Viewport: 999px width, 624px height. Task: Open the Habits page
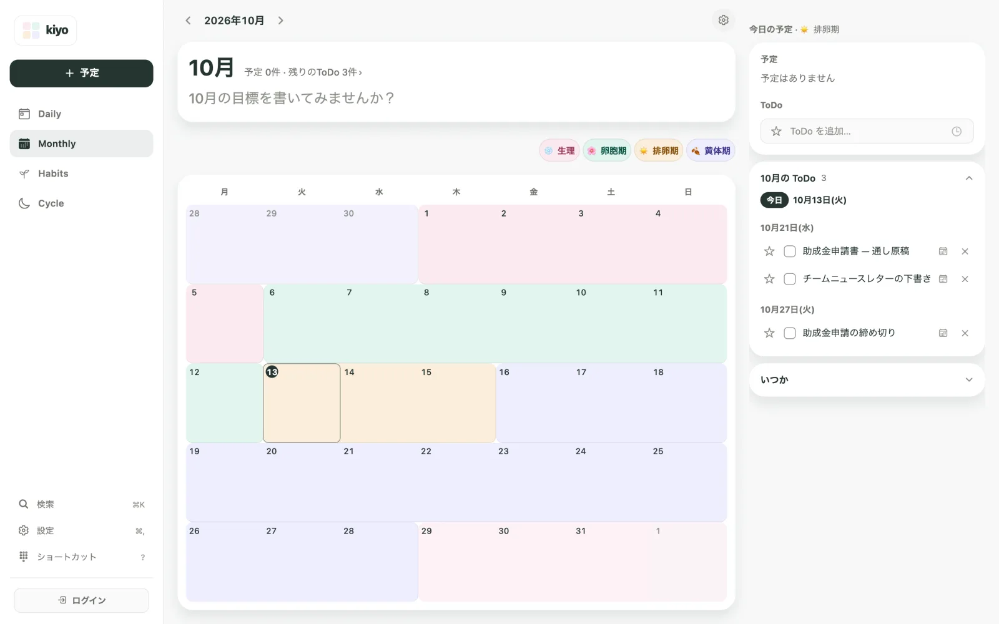[81, 173]
